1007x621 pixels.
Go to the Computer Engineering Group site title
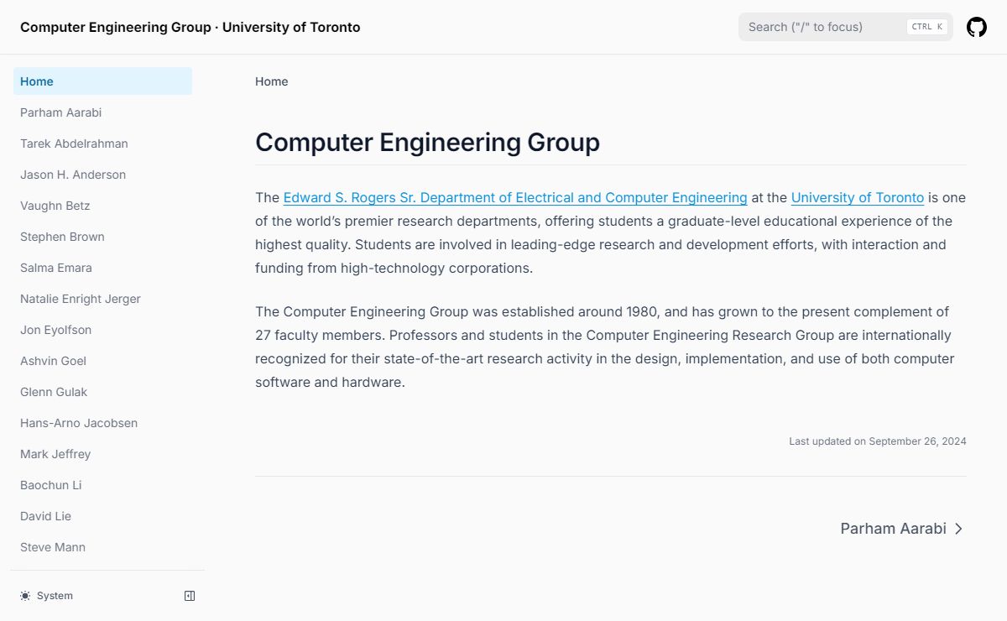(x=190, y=27)
